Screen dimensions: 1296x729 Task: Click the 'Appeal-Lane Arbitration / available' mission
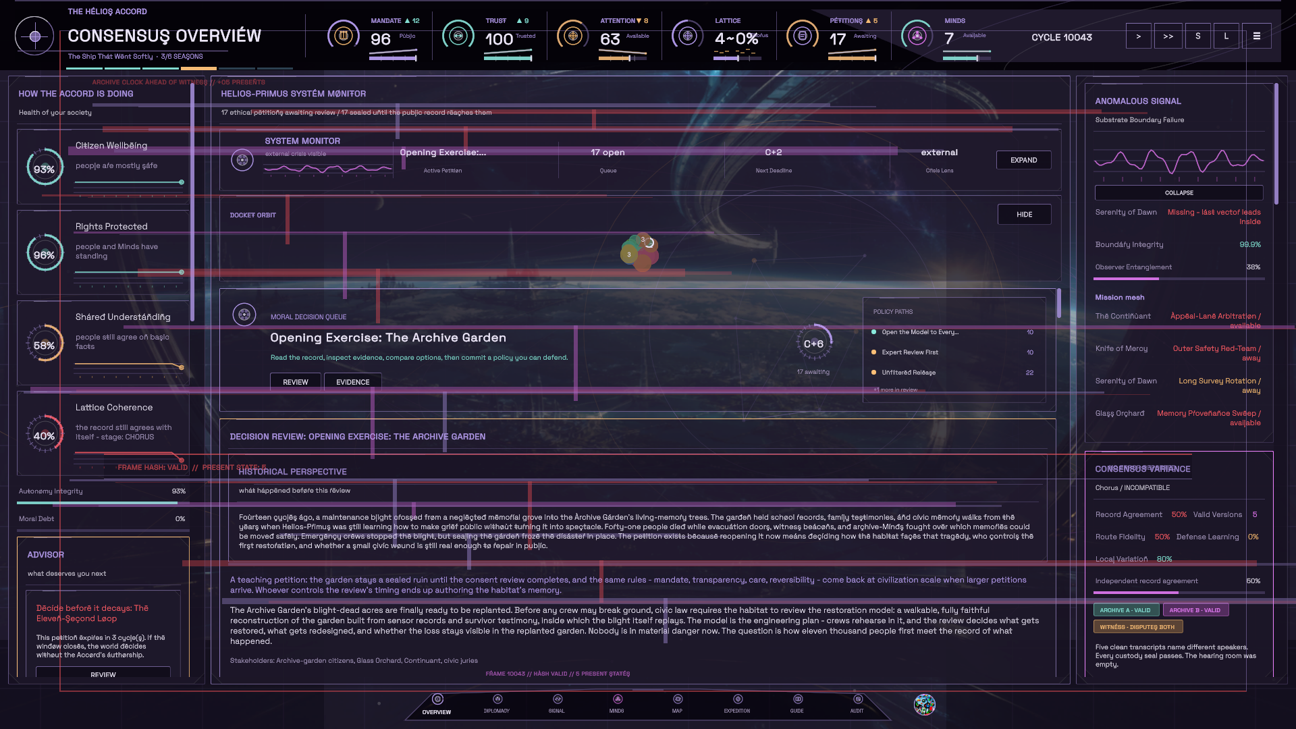pos(1216,321)
